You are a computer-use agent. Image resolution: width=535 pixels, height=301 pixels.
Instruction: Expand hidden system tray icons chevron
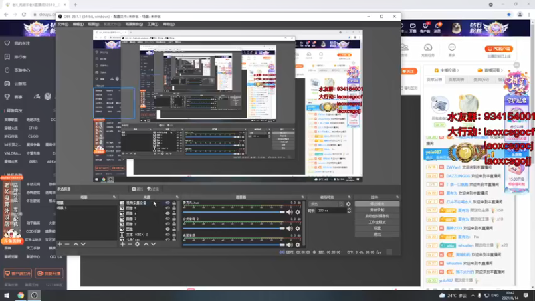[x=473, y=295]
